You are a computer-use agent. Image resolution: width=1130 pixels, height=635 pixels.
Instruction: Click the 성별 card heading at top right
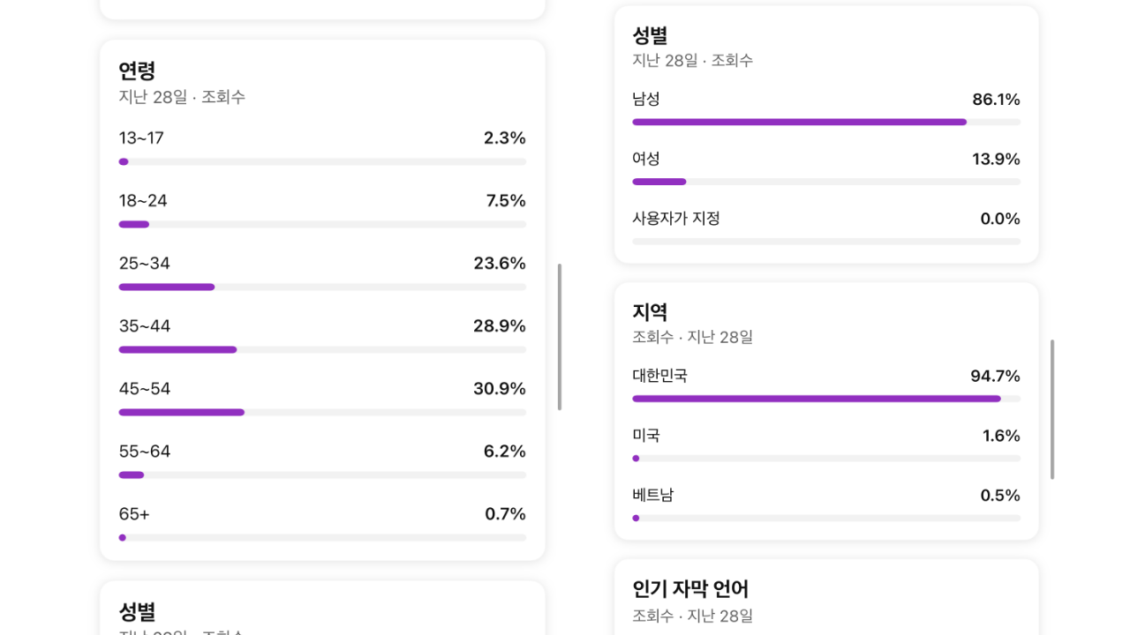tap(650, 35)
